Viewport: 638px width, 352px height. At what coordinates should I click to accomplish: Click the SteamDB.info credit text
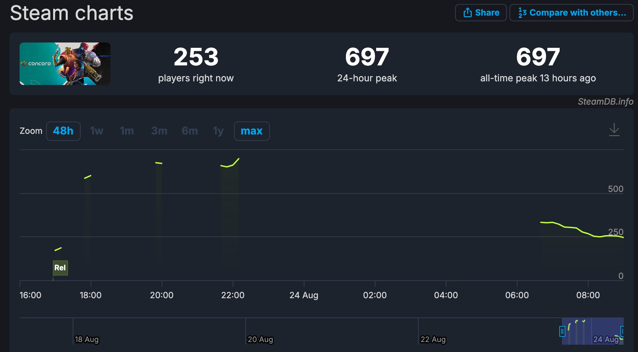point(605,102)
